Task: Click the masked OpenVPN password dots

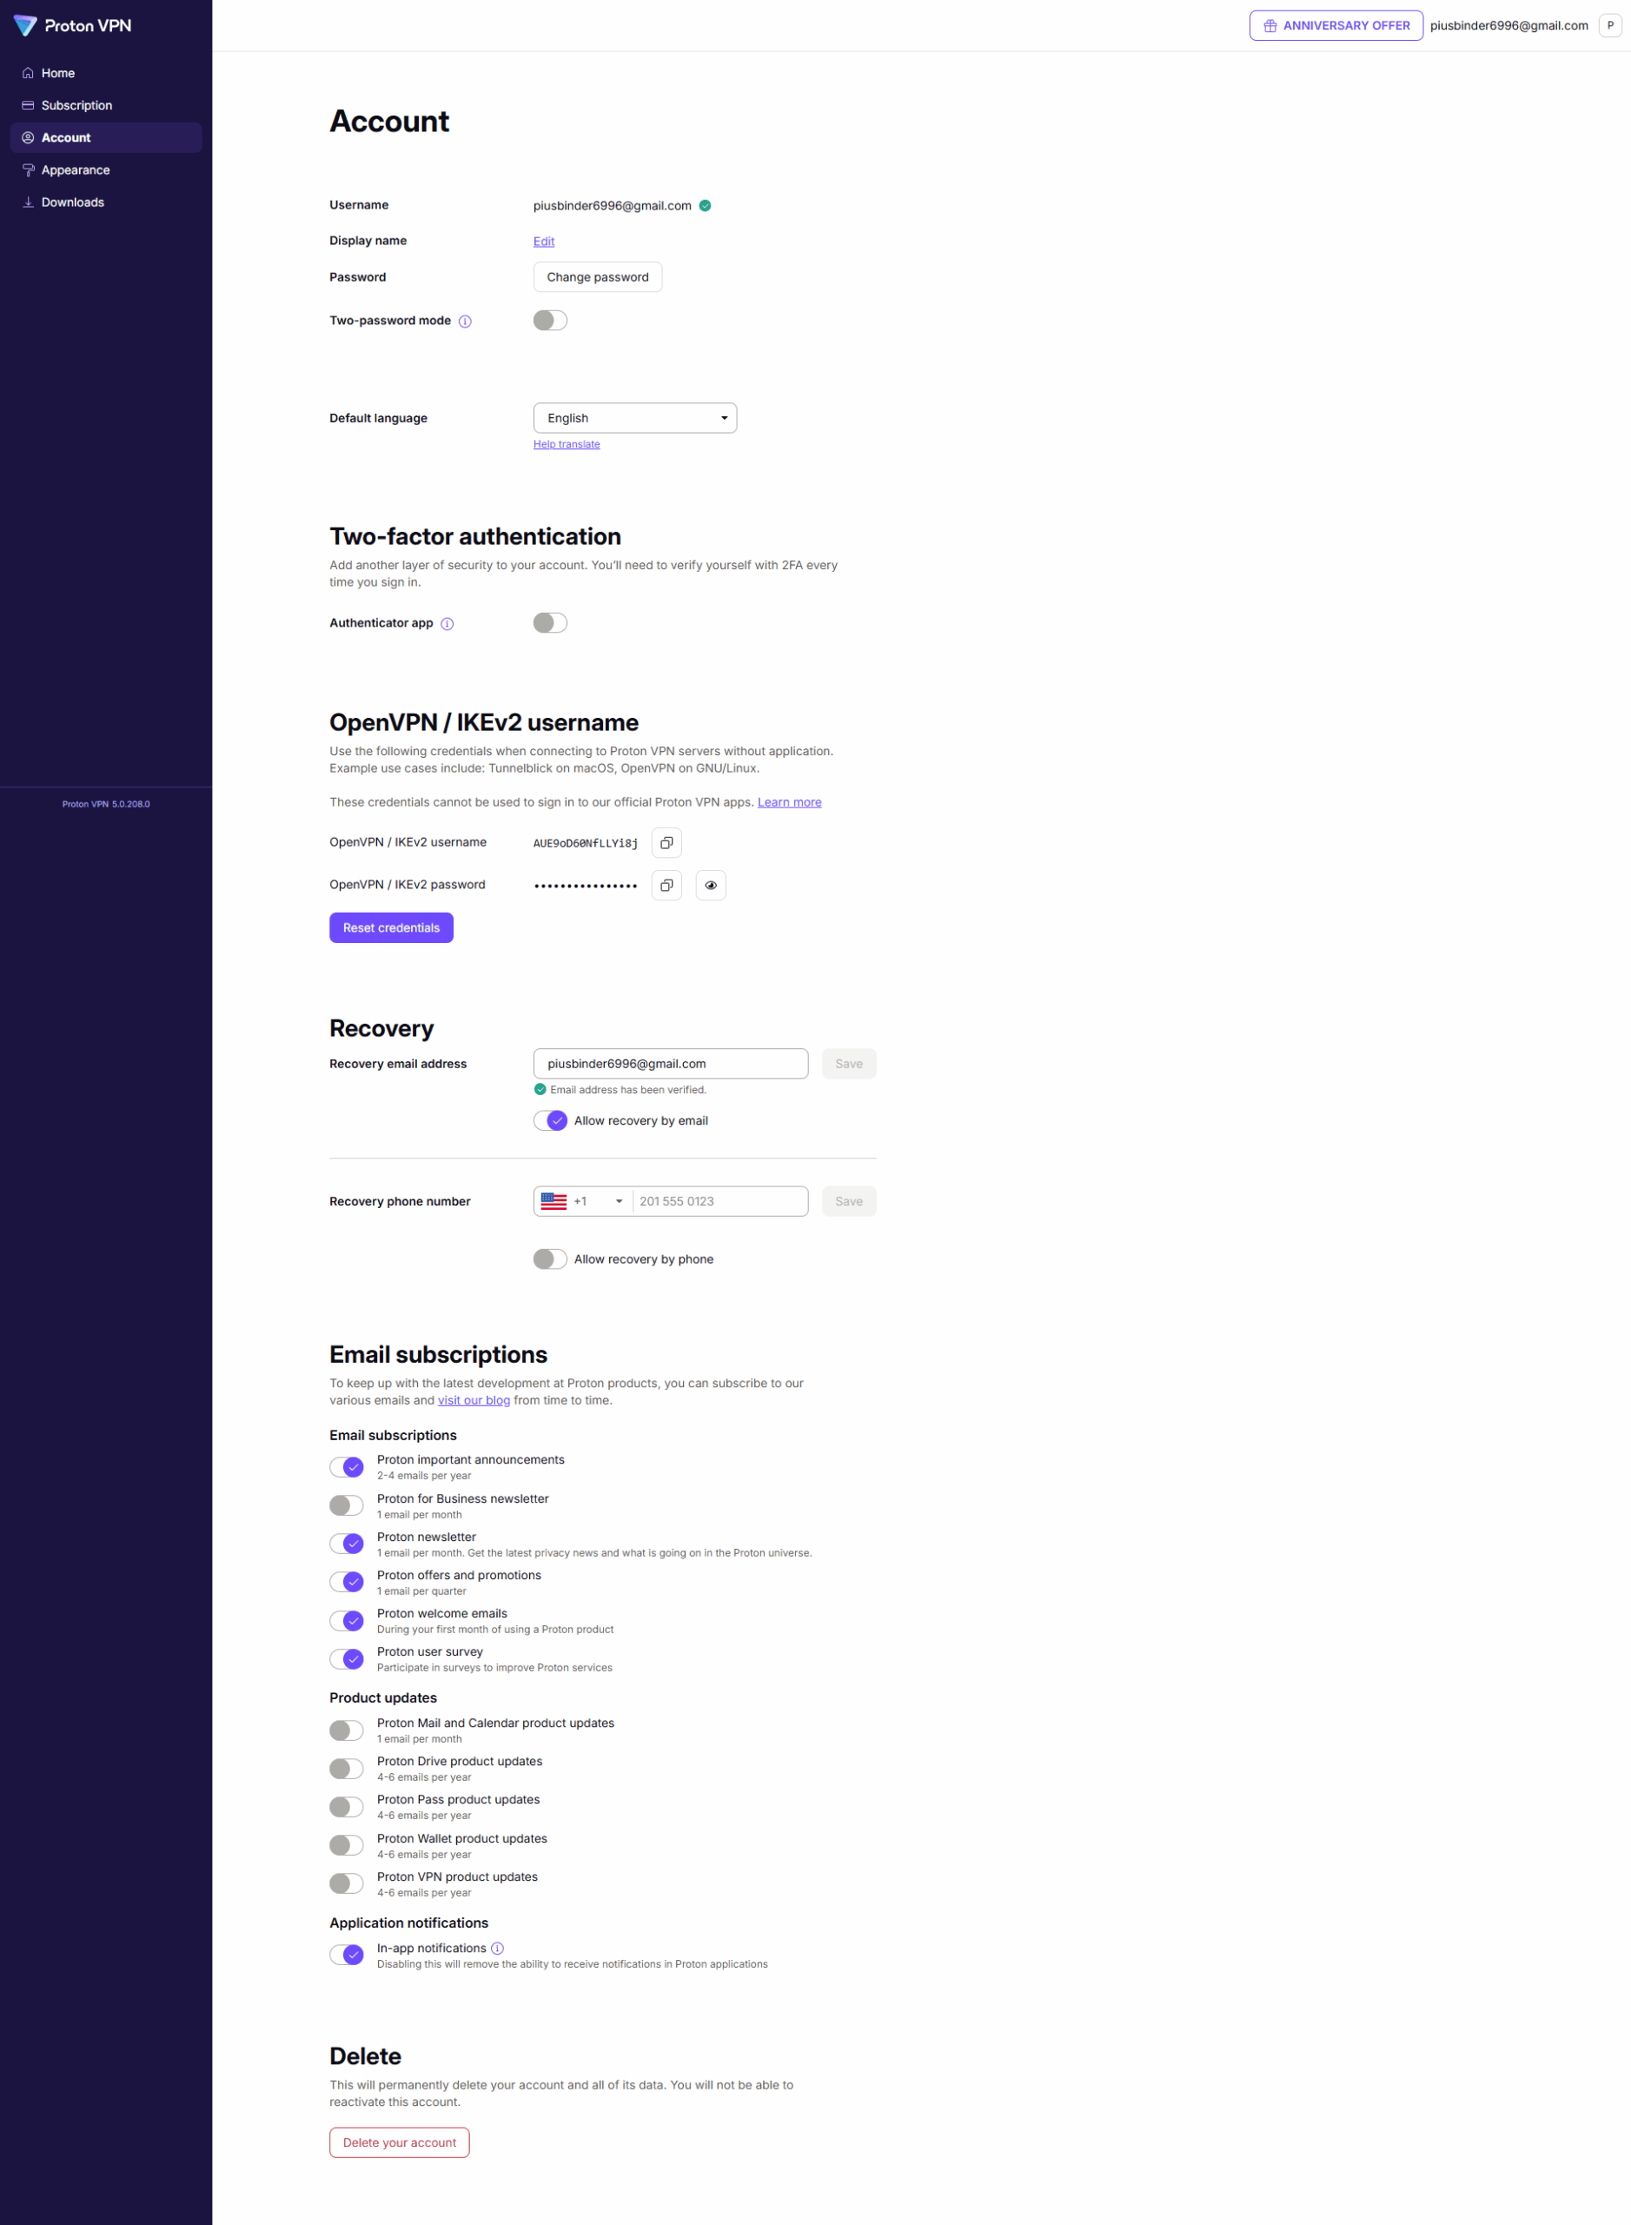Action: tap(586, 886)
